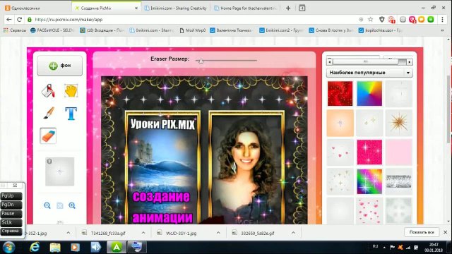Open the Windows Start menu
This screenshot has height=254, width=452.
pos(9,247)
